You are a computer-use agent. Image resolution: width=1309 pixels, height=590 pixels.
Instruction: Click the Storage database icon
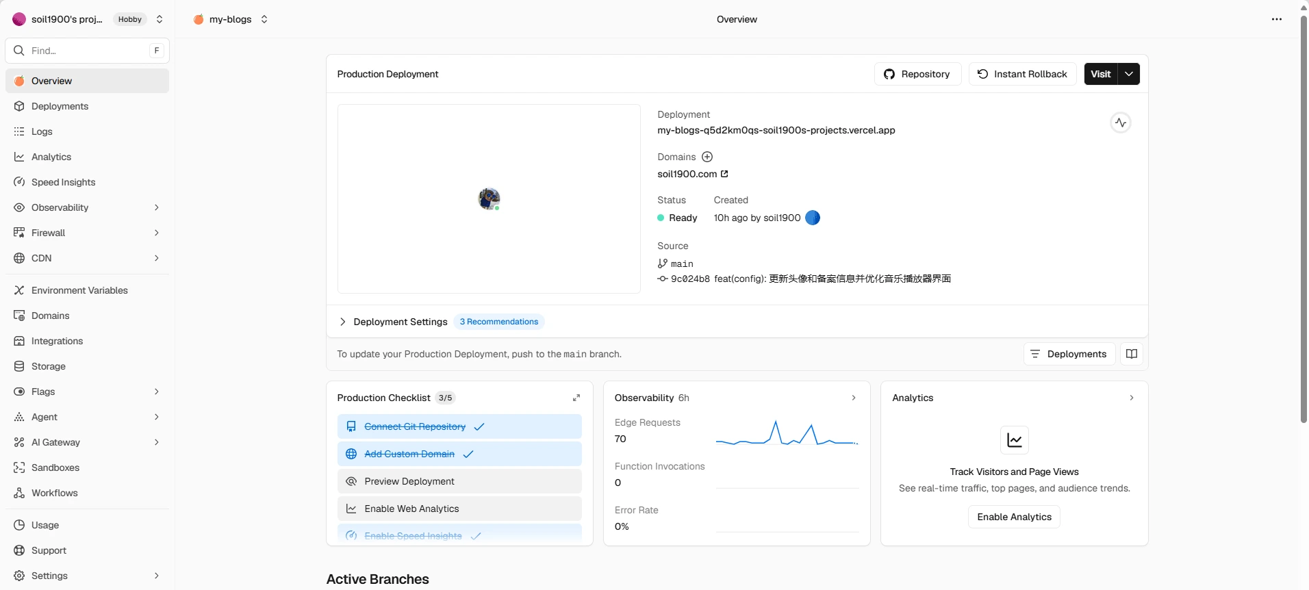coord(19,366)
